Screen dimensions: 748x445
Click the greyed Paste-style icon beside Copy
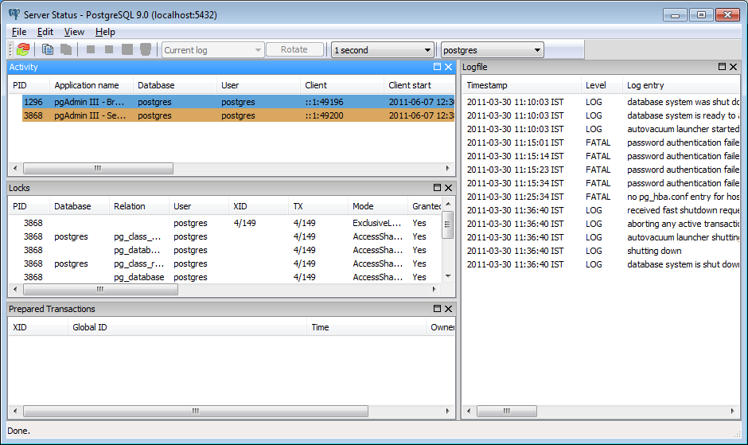pos(66,49)
